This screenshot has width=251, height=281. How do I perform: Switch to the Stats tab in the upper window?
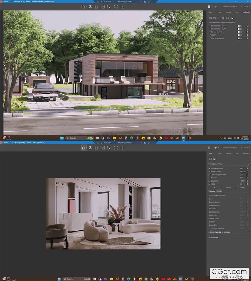click(x=219, y=12)
